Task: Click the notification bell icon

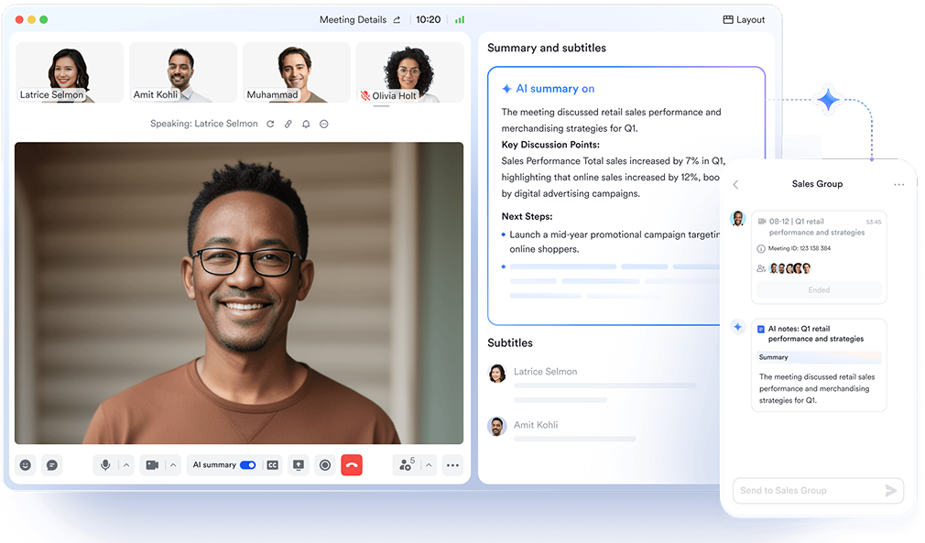Action: tap(306, 124)
